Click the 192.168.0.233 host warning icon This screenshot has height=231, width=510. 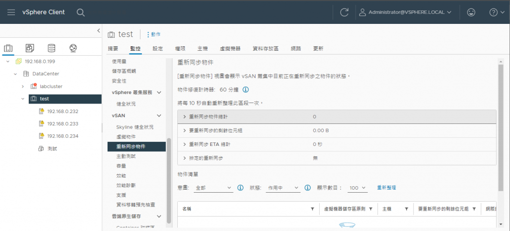tap(41, 123)
